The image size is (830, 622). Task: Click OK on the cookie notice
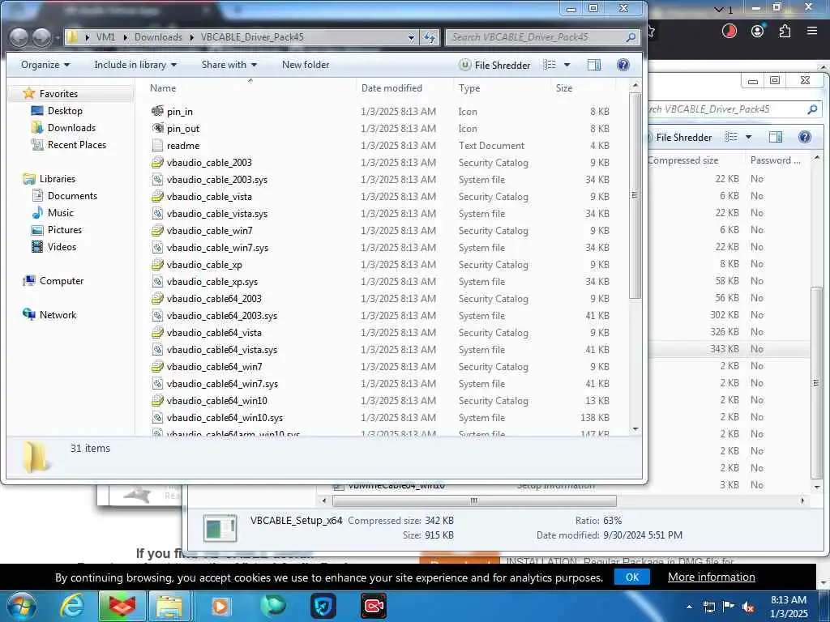[632, 577]
